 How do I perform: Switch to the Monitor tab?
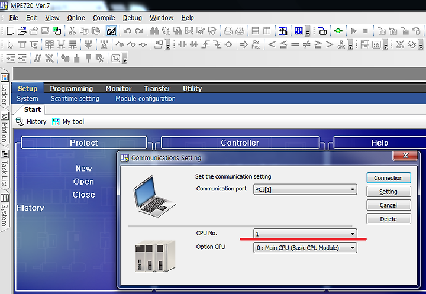point(119,89)
